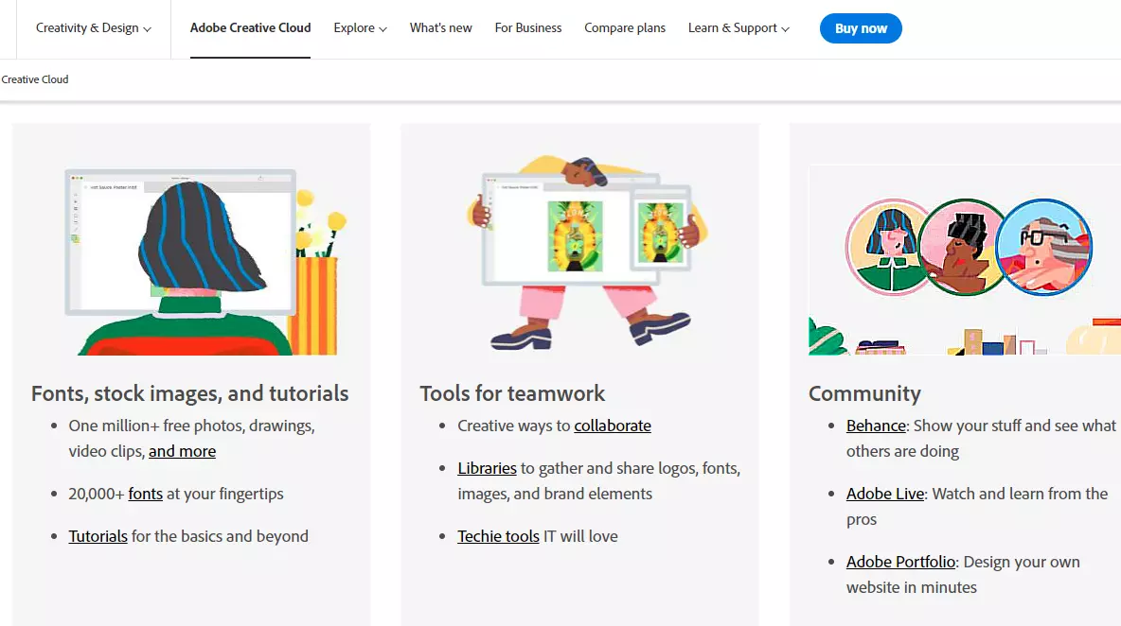
Task: Click text 'One million+ free photos, drawings,'
Action: click(x=191, y=426)
